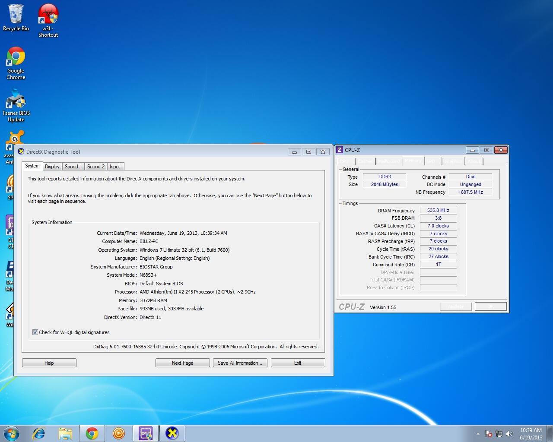553x442 pixels.
Task: Click the CPU-Z title bar Z icon
Action: pyautogui.click(x=340, y=150)
